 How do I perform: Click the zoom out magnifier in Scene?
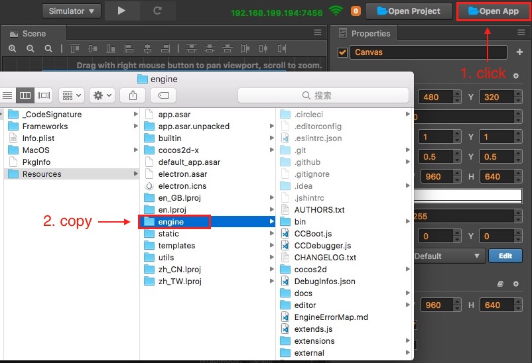[31, 49]
